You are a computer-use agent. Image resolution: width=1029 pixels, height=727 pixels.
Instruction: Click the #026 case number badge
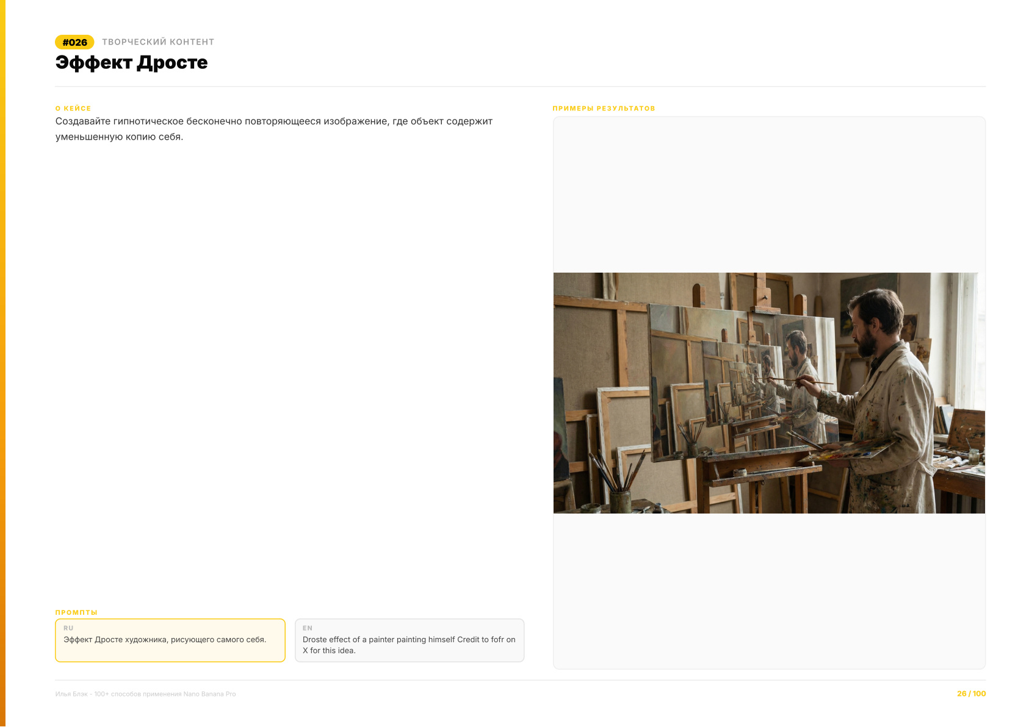[x=74, y=42]
